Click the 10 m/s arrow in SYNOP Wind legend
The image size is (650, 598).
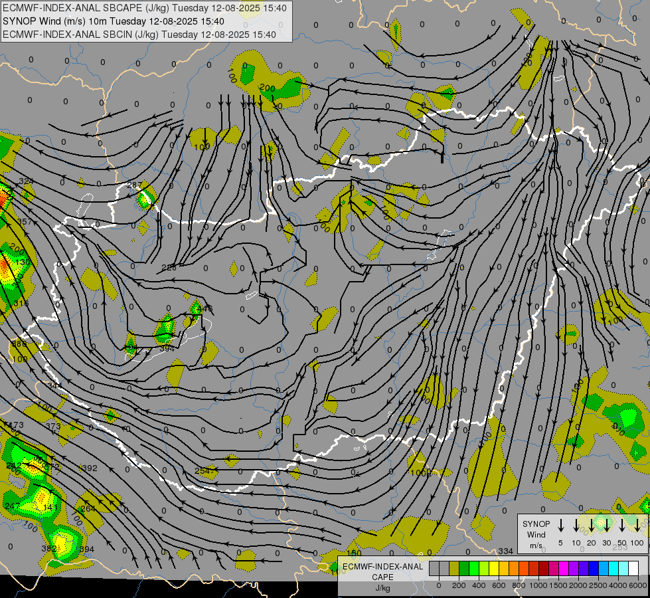(576, 526)
